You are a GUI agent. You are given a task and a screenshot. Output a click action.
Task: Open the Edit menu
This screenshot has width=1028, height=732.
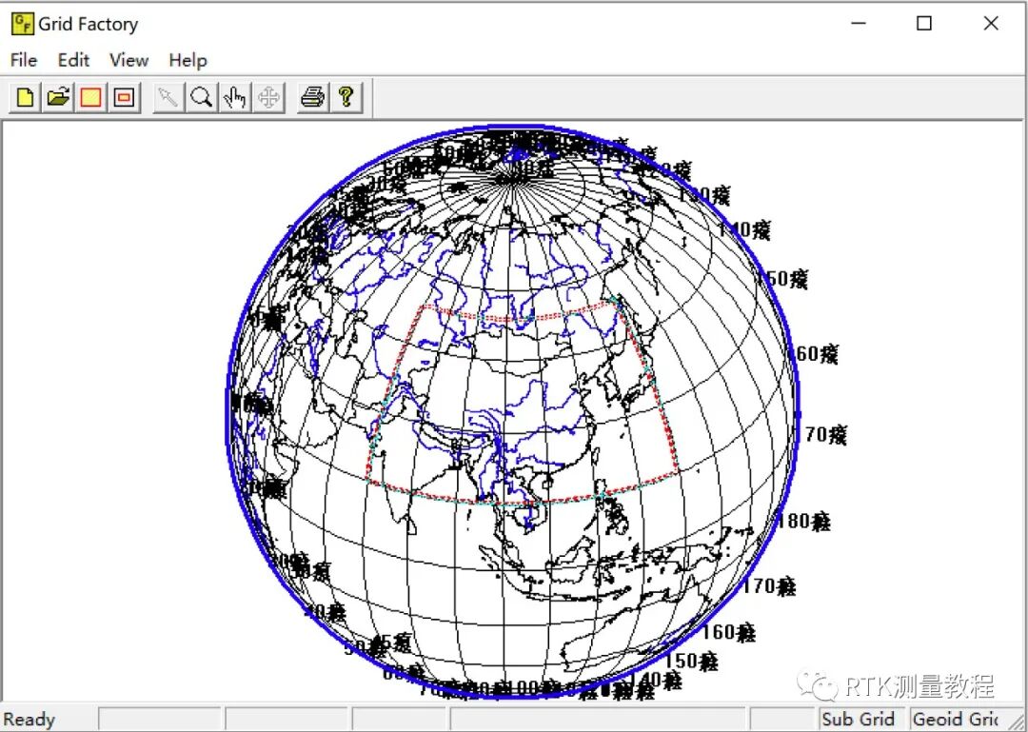73,60
